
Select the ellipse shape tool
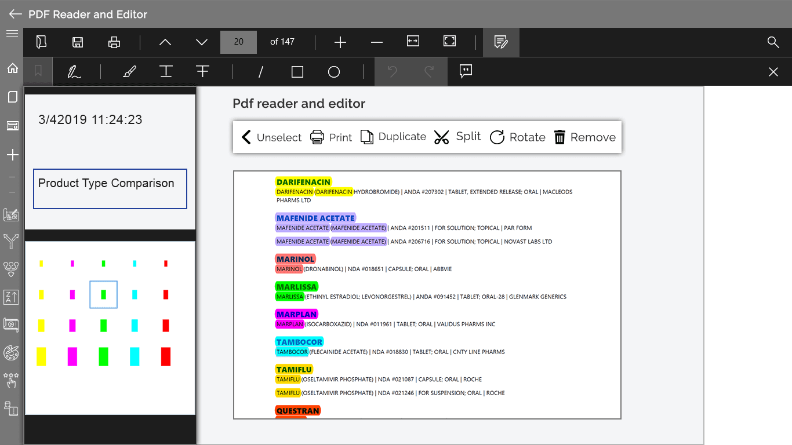pyautogui.click(x=334, y=72)
